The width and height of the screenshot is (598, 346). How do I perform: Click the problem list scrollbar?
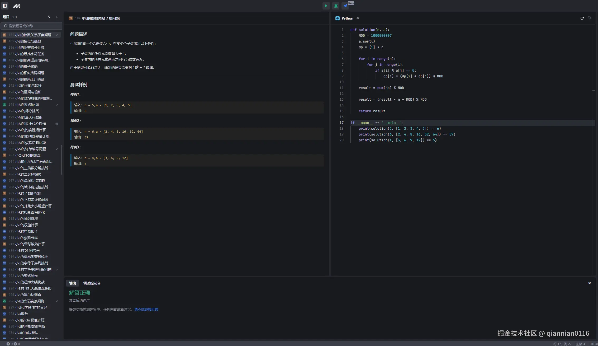tap(61, 160)
